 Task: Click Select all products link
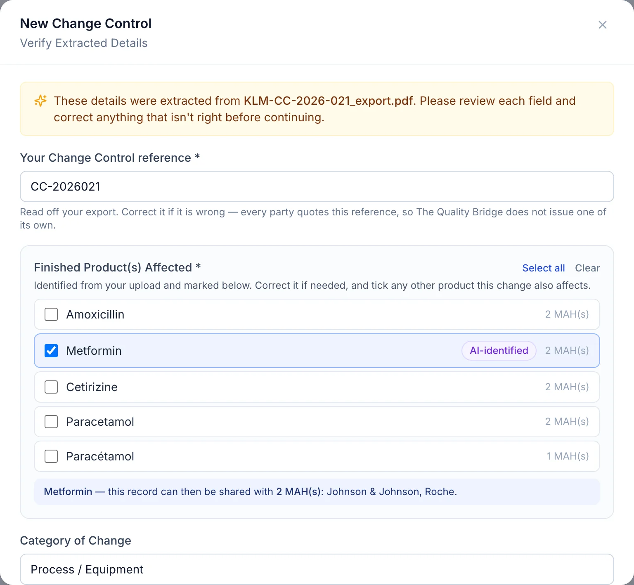(x=543, y=268)
